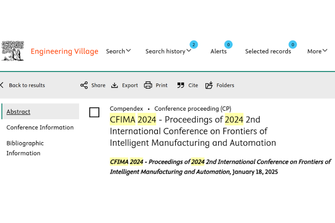Open Selected records in header

pyautogui.click(x=268, y=51)
